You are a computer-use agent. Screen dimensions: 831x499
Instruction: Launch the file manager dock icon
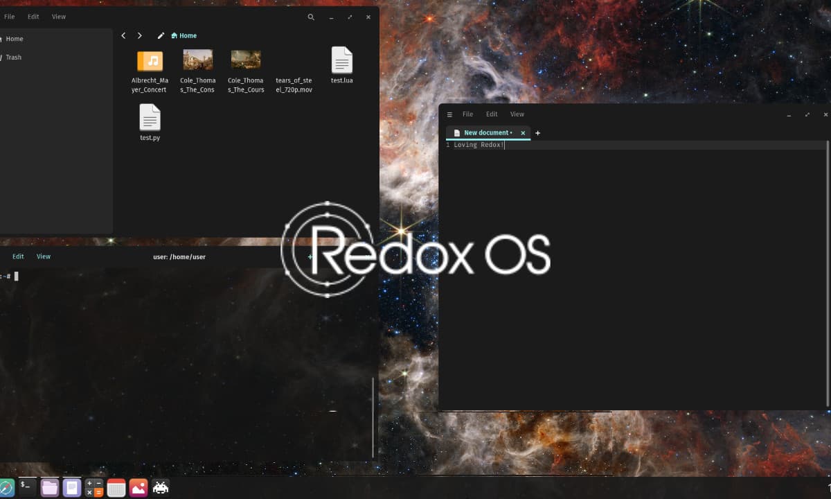pyautogui.click(x=49, y=487)
